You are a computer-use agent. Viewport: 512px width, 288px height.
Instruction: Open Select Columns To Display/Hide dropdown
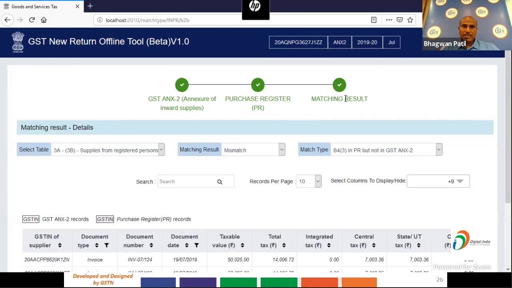click(438, 181)
